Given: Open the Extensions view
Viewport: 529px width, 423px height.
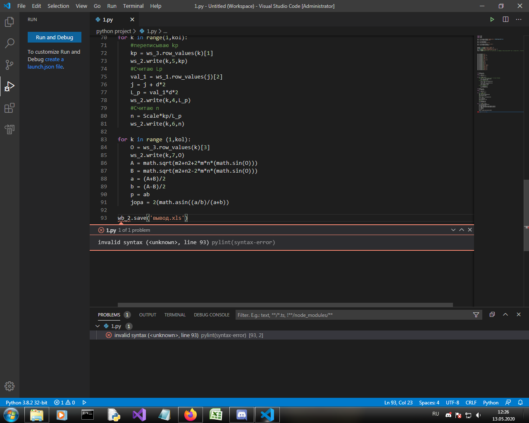Looking at the screenshot, I should pyautogui.click(x=10, y=108).
